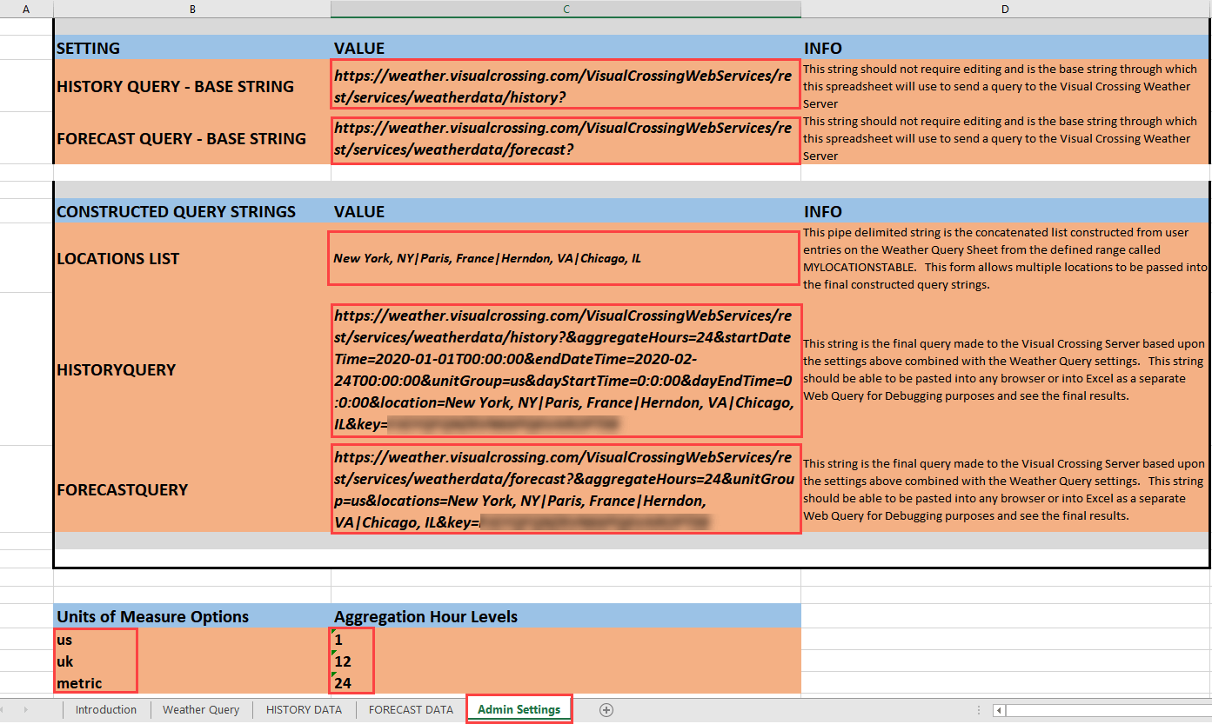This screenshot has height=724, width=1212.
Task: Open the HISTORY DATA sheet
Action: pyautogui.click(x=304, y=710)
